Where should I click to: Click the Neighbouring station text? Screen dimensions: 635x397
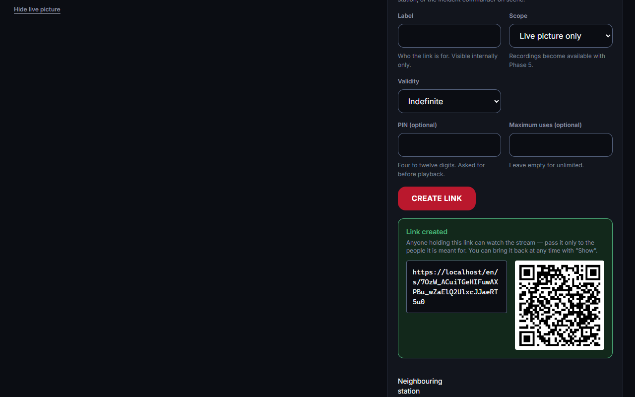(420, 386)
